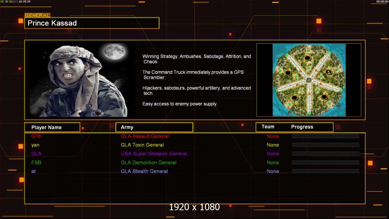The height and width of the screenshot is (219, 389).
Task: Click the progress bar for G16
Action: [x=326, y=136]
